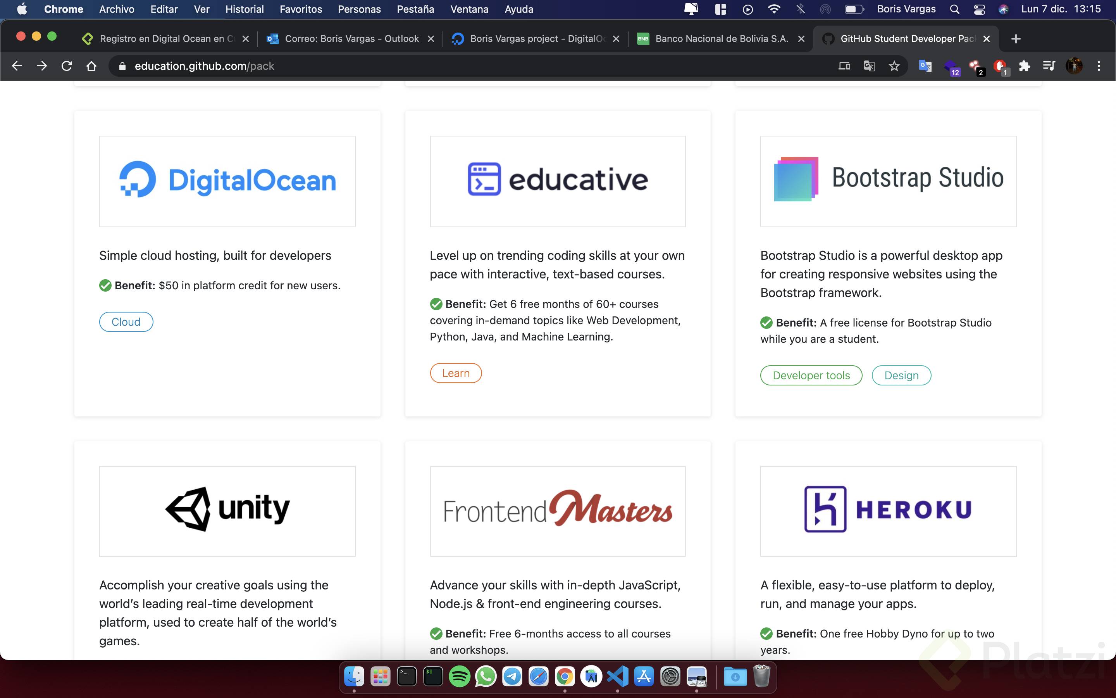Open Visual Studio Code from dock
The width and height of the screenshot is (1116, 698).
[618, 677]
